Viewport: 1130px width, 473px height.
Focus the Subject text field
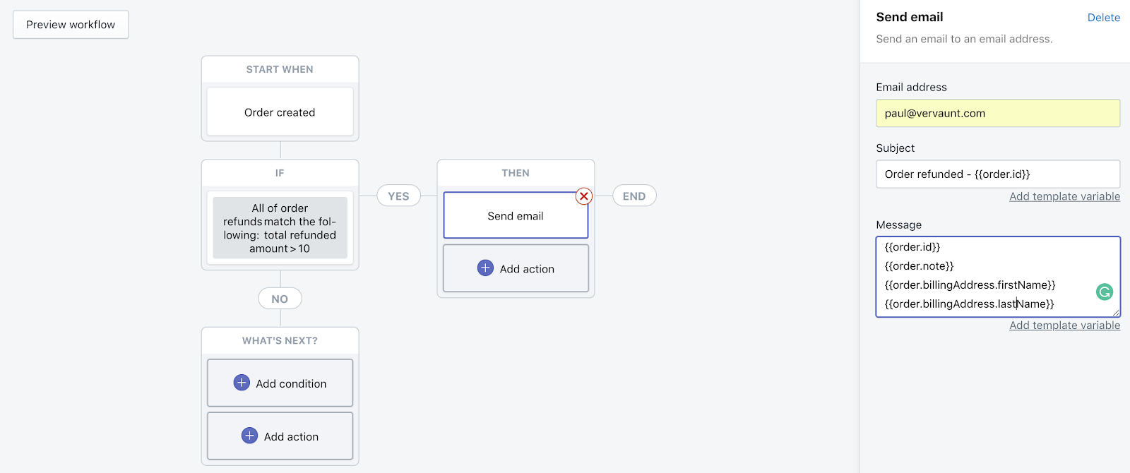pyautogui.click(x=997, y=174)
